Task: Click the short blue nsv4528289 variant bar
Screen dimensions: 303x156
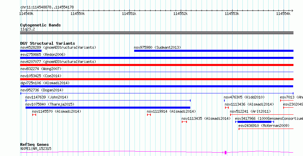Action: point(31,51)
